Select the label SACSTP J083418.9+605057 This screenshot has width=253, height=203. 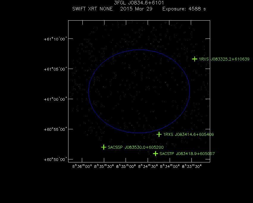tap(187, 154)
